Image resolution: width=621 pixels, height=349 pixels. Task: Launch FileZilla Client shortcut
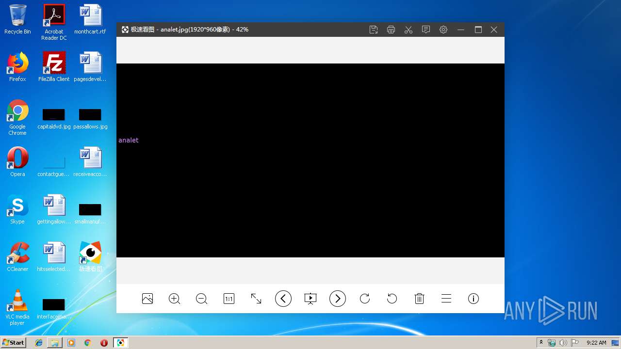(54, 67)
